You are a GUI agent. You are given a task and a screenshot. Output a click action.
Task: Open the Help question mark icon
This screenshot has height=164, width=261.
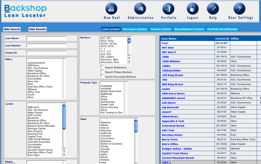point(213,9)
